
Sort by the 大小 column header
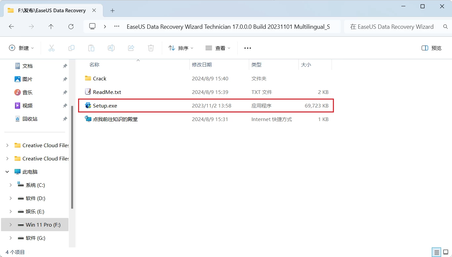click(x=306, y=65)
